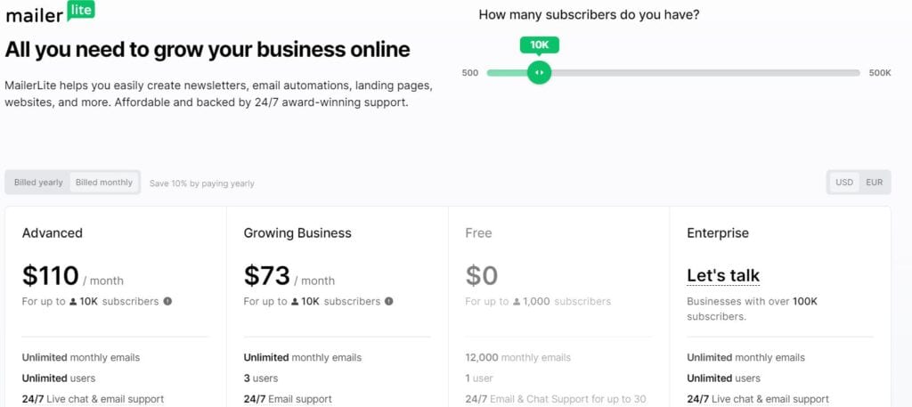Click '3 users' in Growing Business plan

tap(261, 379)
